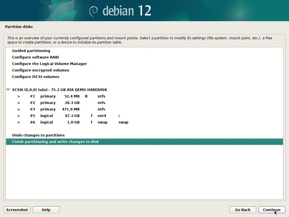The height and width of the screenshot is (217, 289).
Task: Click the ext4 filesystem label
Action: (102, 116)
